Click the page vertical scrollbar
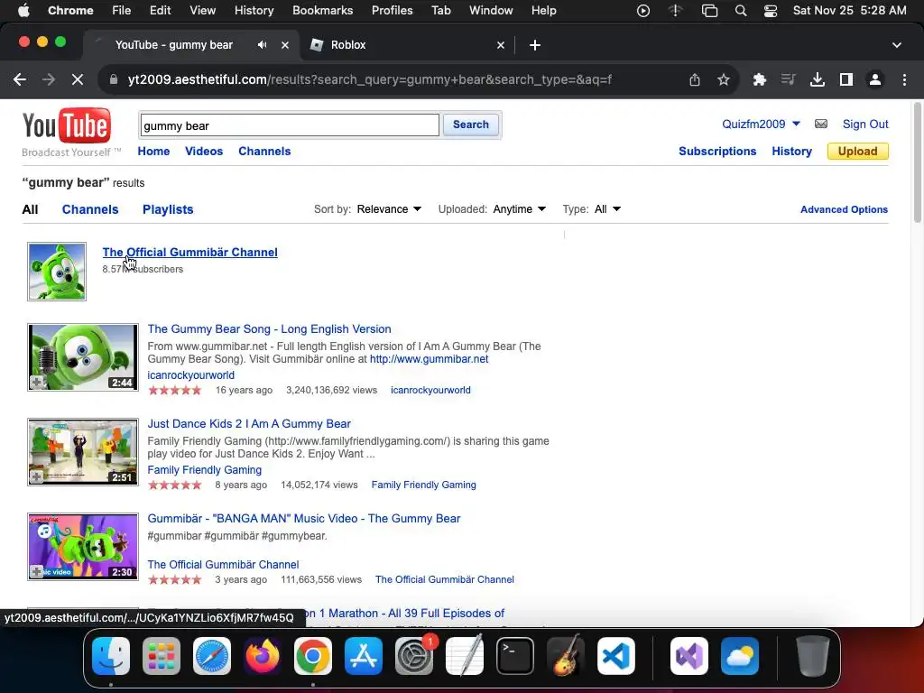Screen dimensions: 924x693 (x=917, y=162)
